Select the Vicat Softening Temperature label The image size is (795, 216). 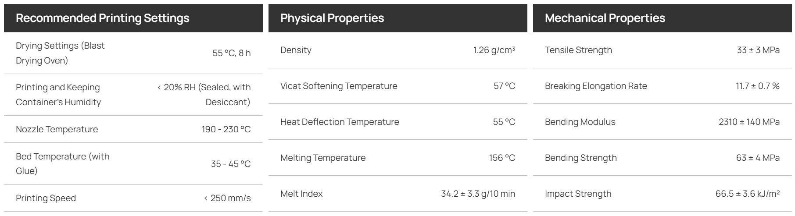click(339, 86)
